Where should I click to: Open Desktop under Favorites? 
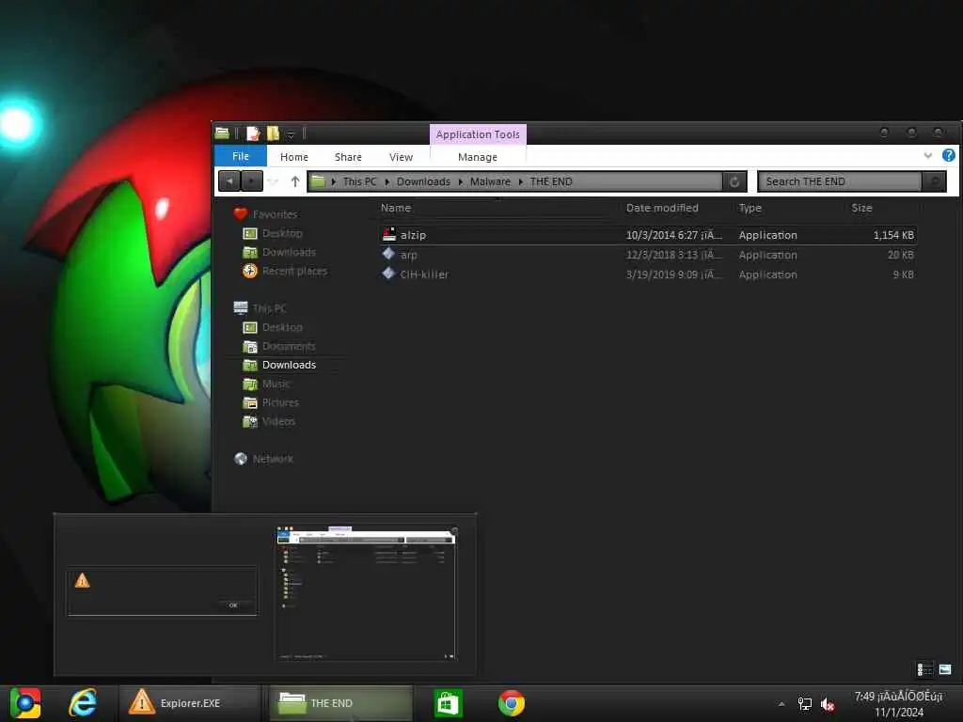point(282,233)
